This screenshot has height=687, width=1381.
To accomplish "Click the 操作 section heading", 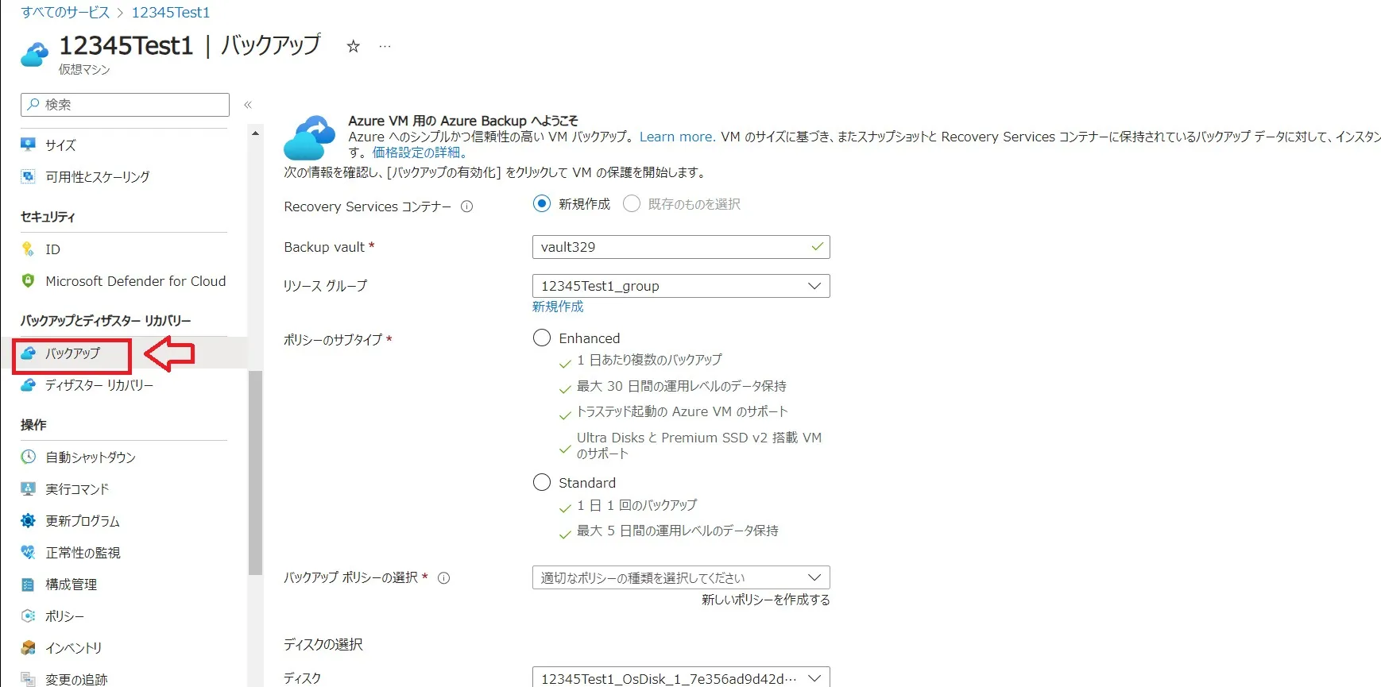I will [33, 425].
